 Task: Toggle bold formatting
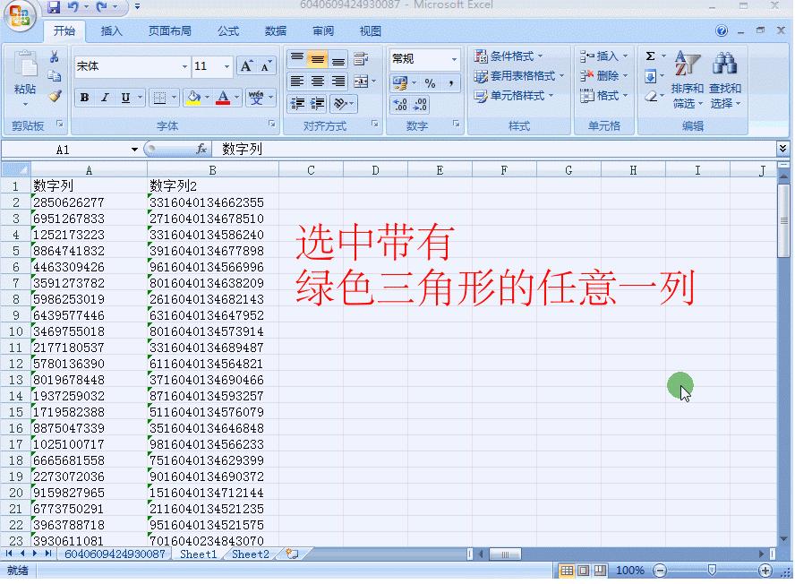pos(83,98)
